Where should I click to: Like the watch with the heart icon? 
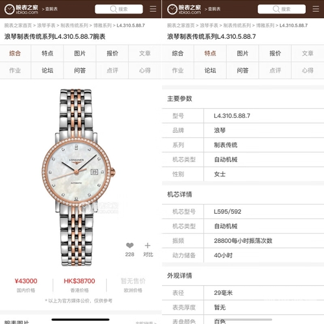click(130, 246)
